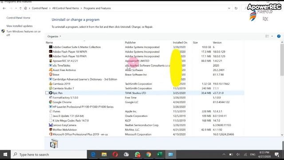This screenshot has height=160, width=284.
Task: Click the Oracle Corporation publisher cell
Action: [136, 116]
